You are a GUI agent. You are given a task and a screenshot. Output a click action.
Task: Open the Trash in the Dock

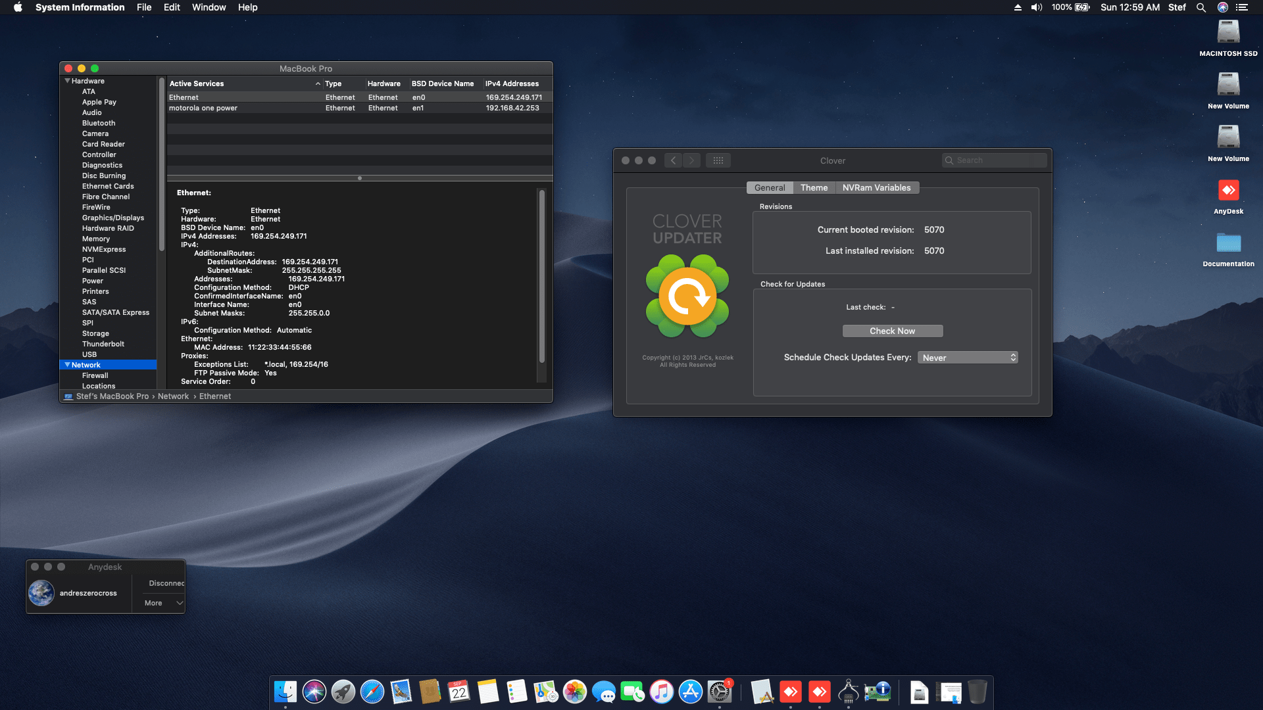pos(978,692)
